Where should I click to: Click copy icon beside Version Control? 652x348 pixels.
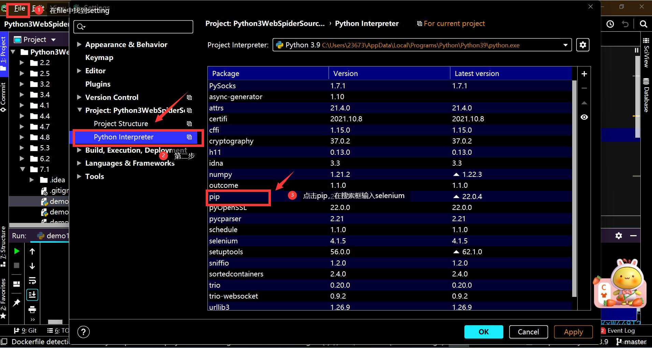click(x=189, y=97)
